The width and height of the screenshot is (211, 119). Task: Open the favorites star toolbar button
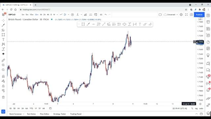[3, 112]
